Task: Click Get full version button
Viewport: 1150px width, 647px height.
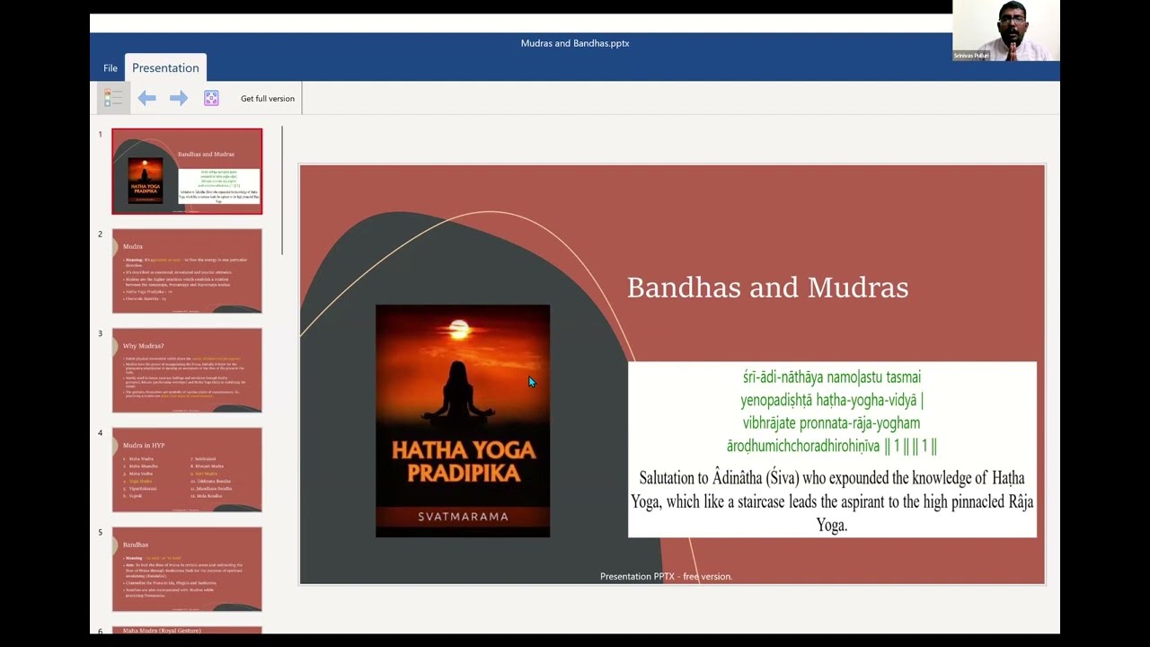Action: pyautogui.click(x=268, y=99)
